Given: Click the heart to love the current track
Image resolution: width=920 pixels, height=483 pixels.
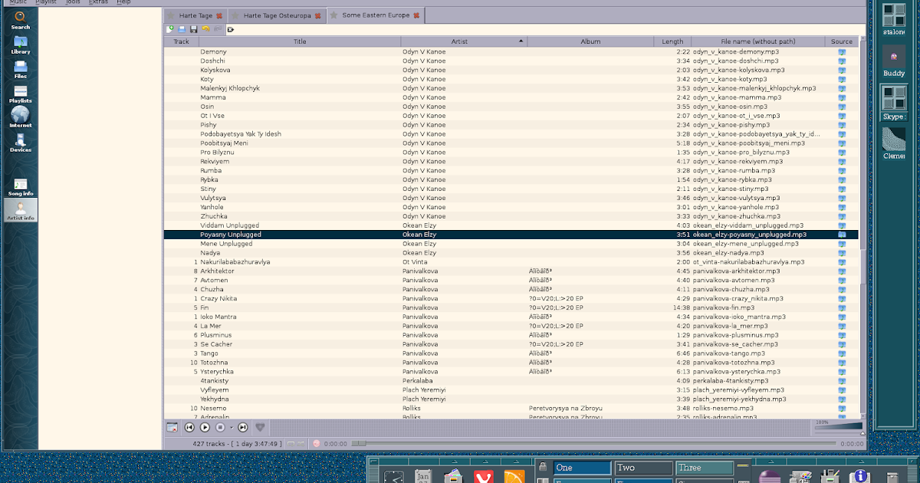Looking at the screenshot, I should pos(261,427).
